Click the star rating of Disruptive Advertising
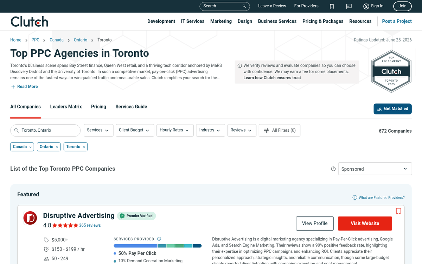 tap(65, 225)
